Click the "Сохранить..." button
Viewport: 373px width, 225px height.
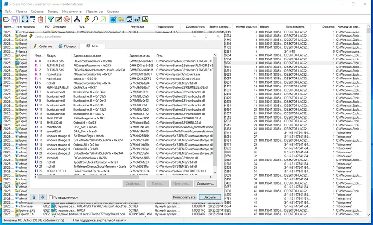tap(206, 184)
